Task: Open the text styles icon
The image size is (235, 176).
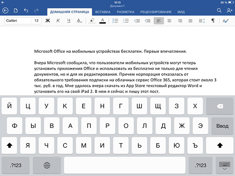Action: click(x=226, y=21)
